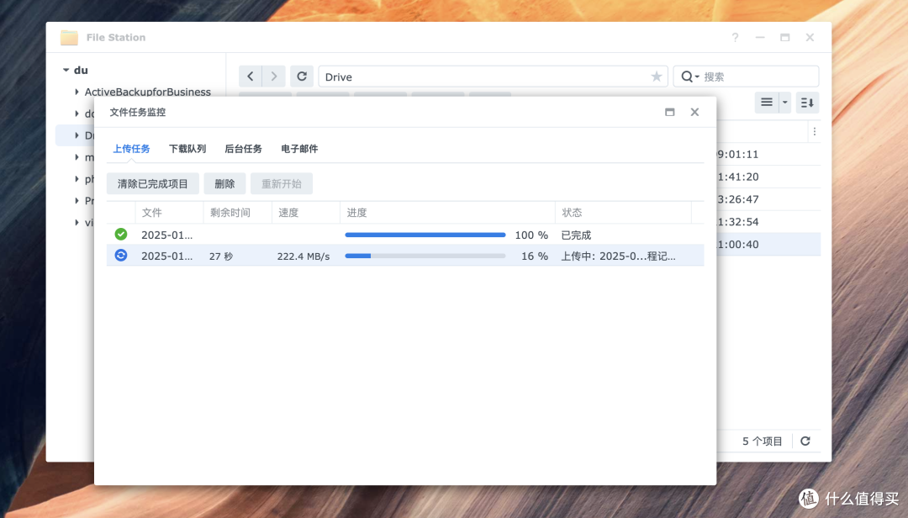Sort by the 速度 column header
908x518 pixels.
[x=306, y=213]
